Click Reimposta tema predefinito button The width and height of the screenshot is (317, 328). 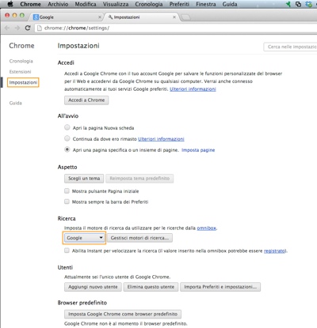tap(139, 179)
